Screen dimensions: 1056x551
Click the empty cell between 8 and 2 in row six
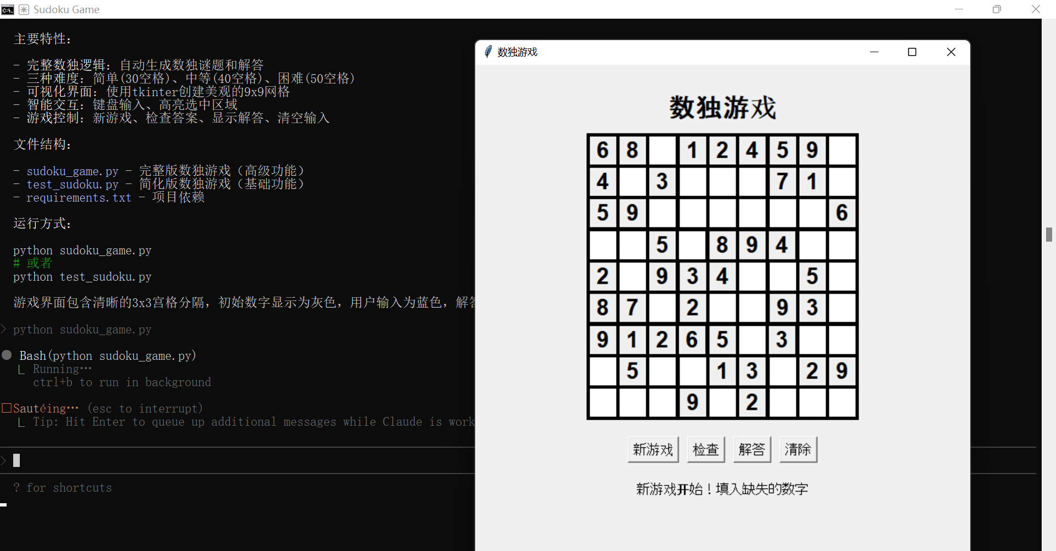coord(663,308)
